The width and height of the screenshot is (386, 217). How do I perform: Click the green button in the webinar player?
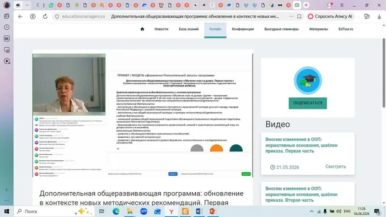click(246, 174)
